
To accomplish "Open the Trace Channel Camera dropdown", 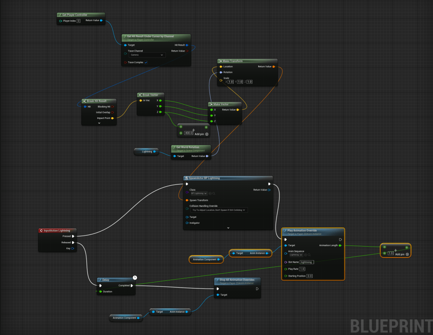I will pyautogui.click(x=147, y=55).
